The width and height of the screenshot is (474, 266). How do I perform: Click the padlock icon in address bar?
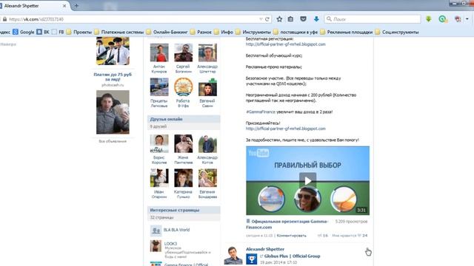(4, 19)
